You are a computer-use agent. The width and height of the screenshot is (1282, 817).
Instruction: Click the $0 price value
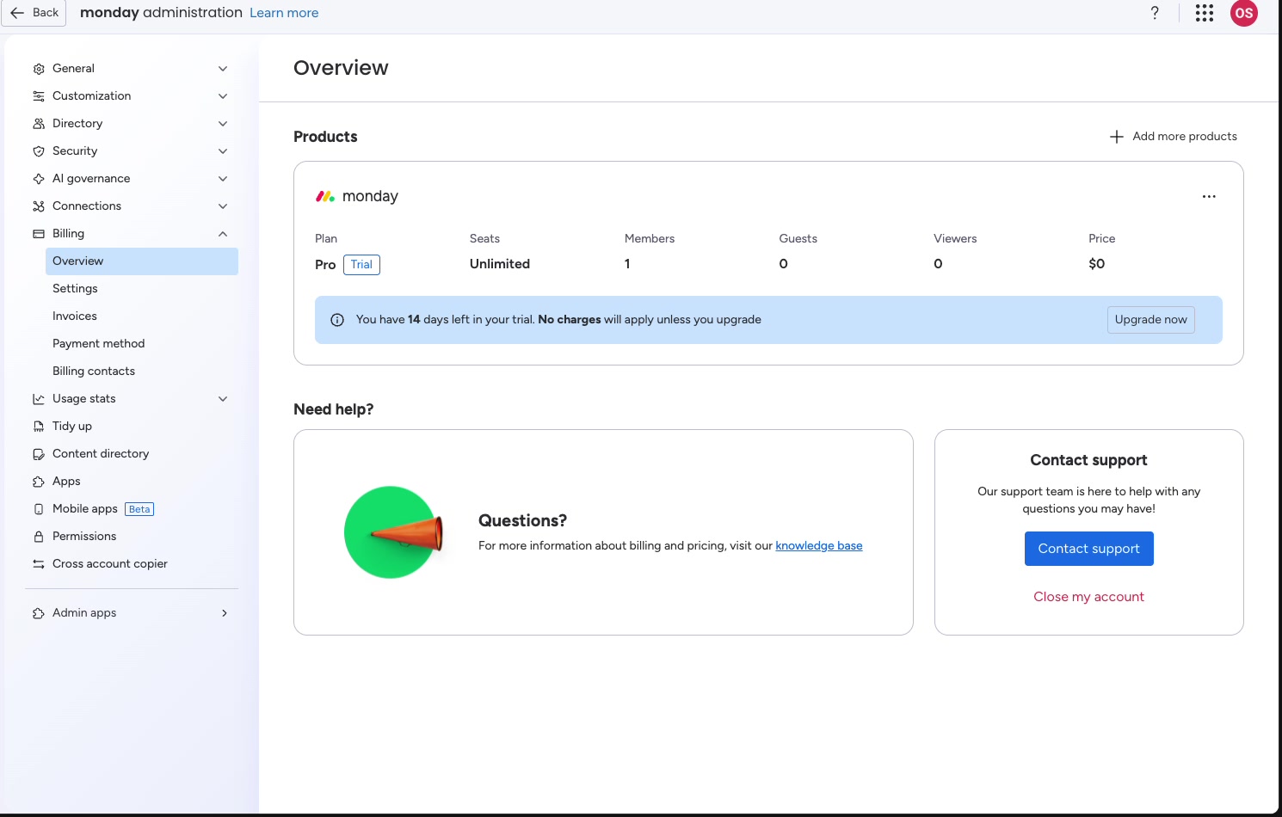pyautogui.click(x=1097, y=264)
